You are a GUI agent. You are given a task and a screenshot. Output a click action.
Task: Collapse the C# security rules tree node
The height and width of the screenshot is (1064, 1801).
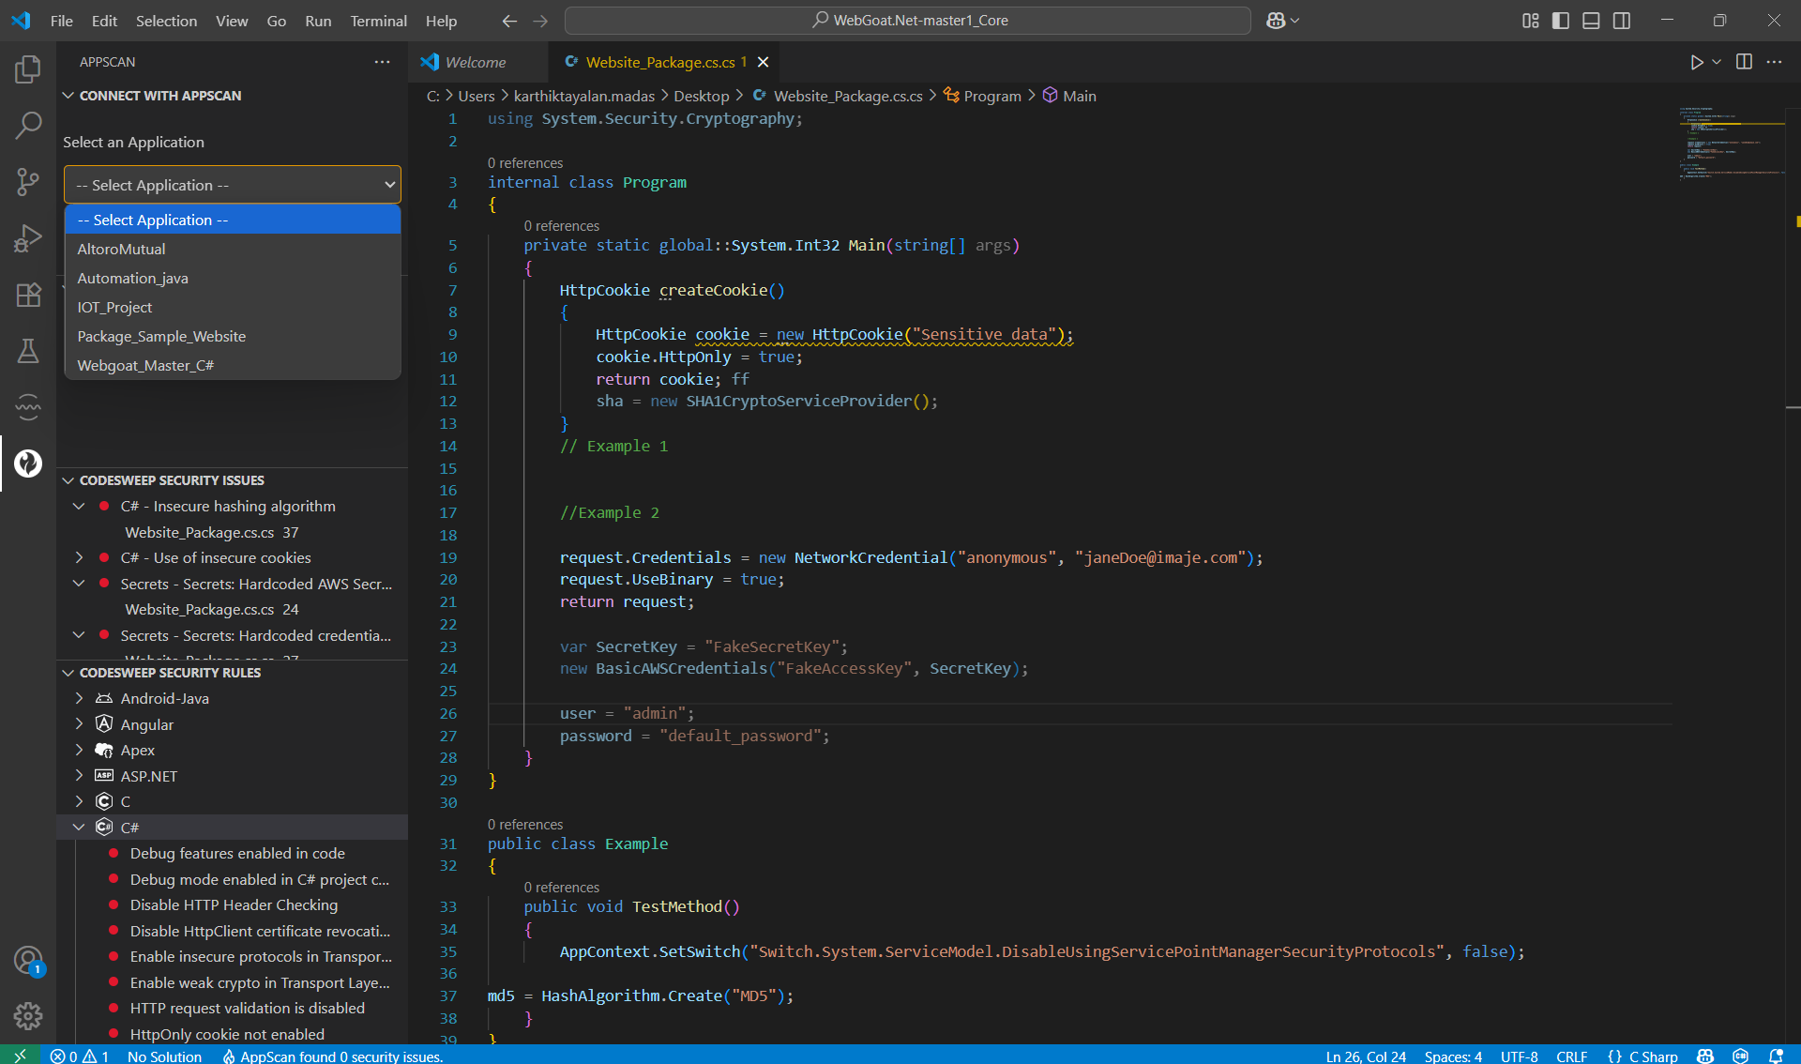79,828
